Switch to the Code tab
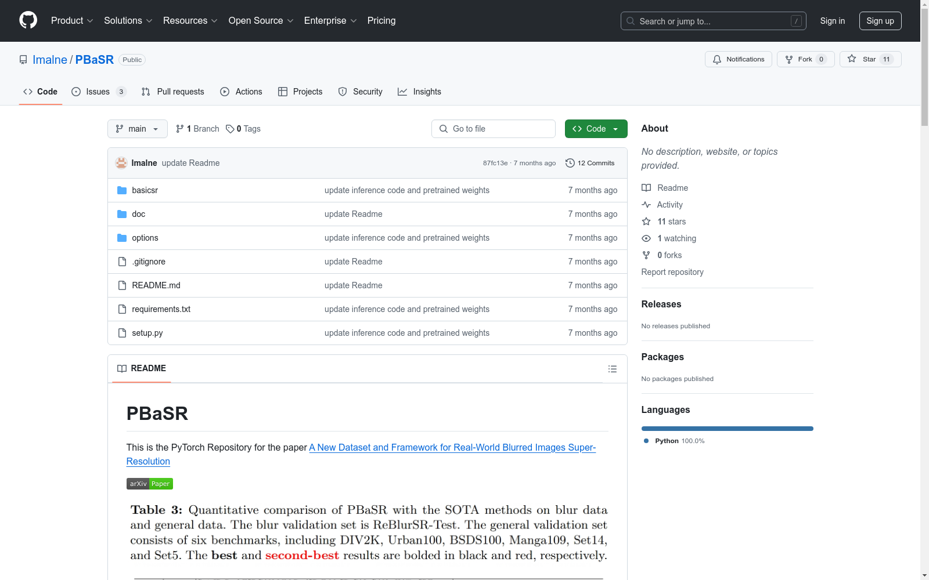The width and height of the screenshot is (929, 580). pyautogui.click(x=41, y=92)
